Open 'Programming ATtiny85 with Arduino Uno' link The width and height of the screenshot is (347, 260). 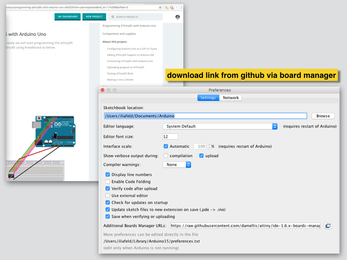point(129,26)
